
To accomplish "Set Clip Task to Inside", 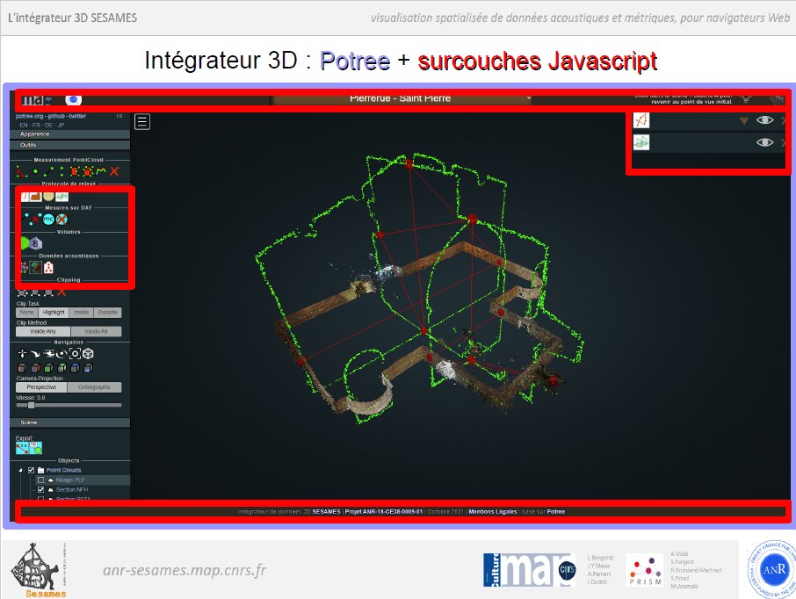I will 81,313.
